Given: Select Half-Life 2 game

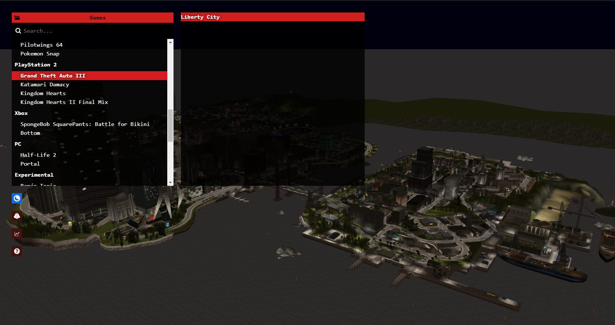Looking at the screenshot, I should click(x=89, y=155).
